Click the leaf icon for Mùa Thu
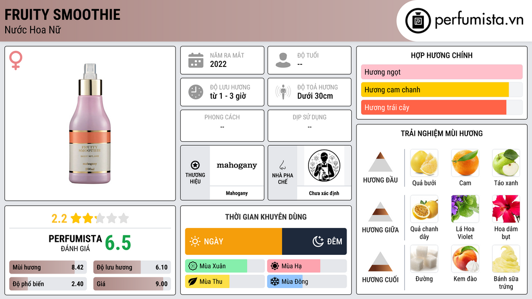The height and width of the screenshot is (299, 532). point(193,282)
